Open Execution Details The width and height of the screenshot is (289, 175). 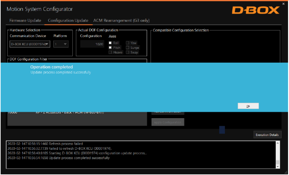(267, 135)
